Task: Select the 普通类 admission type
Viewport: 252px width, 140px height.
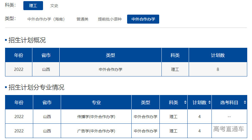Action: tap(82, 19)
